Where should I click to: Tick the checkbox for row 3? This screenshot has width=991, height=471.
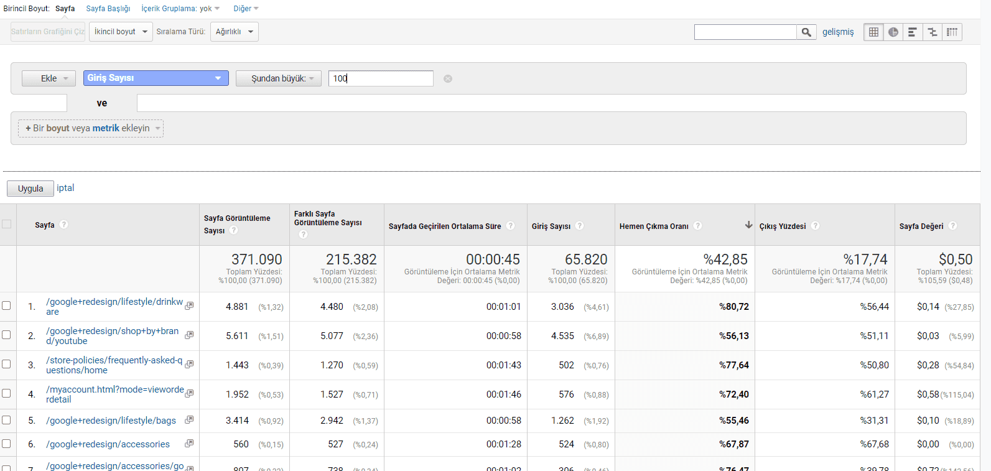coord(6,364)
